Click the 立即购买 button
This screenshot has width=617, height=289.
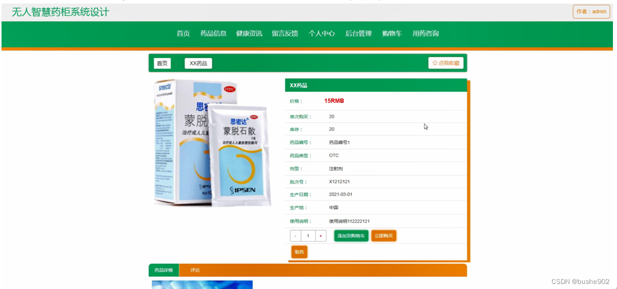click(x=384, y=236)
